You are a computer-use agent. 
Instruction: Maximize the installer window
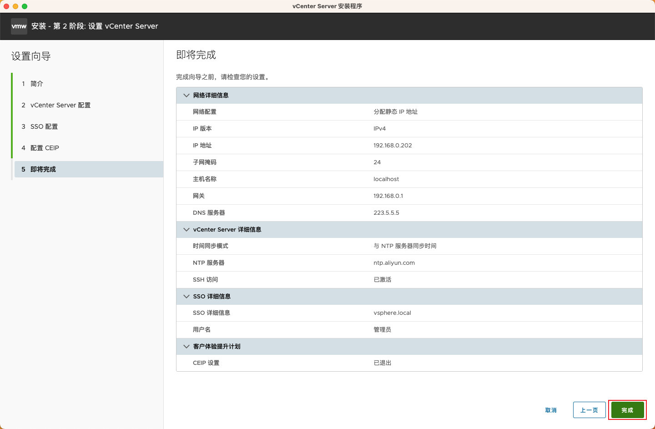tap(25, 6)
